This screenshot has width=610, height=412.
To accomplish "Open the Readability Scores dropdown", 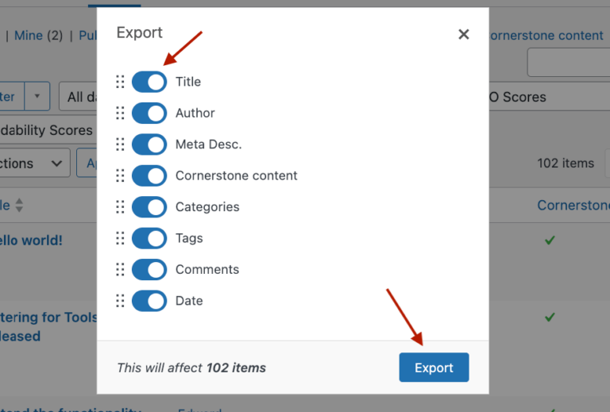I will (48, 130).
